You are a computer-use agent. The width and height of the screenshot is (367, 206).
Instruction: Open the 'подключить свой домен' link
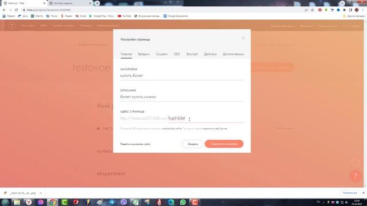(x=214, y=129)
